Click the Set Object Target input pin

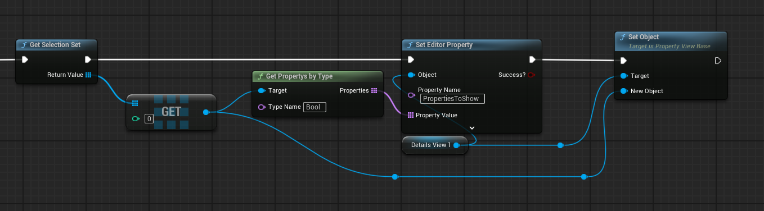click(623, 76)
